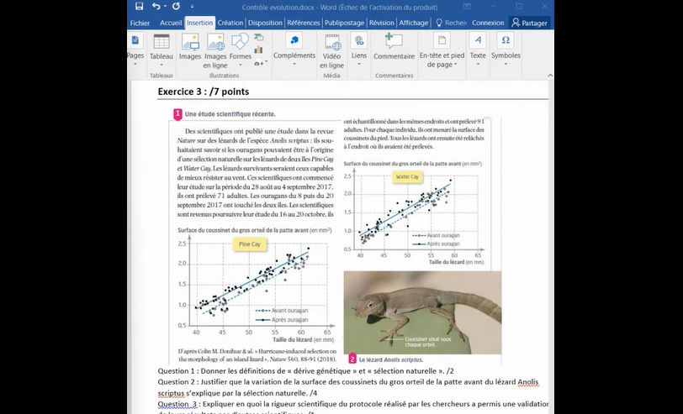
Task: Click the lizard photo in the document
Action: 422,312
